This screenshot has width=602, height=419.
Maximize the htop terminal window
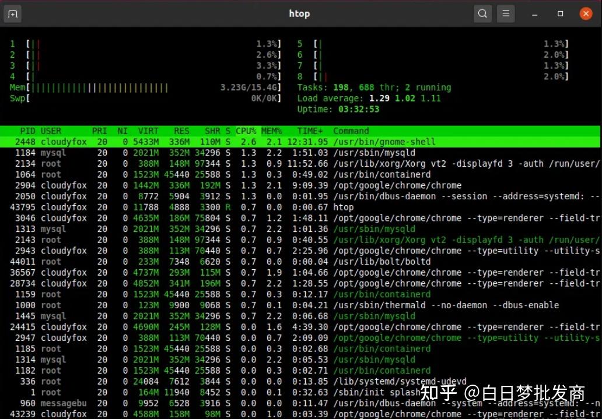560,14
